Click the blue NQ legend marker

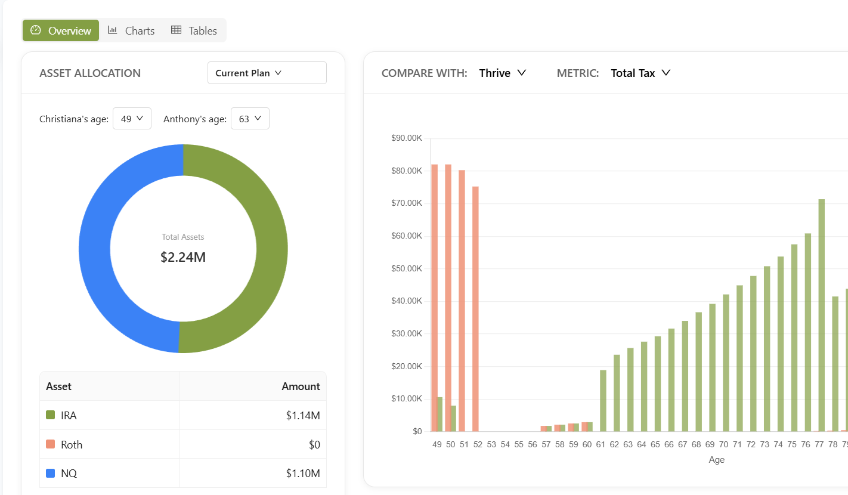(x=51, y=472)
